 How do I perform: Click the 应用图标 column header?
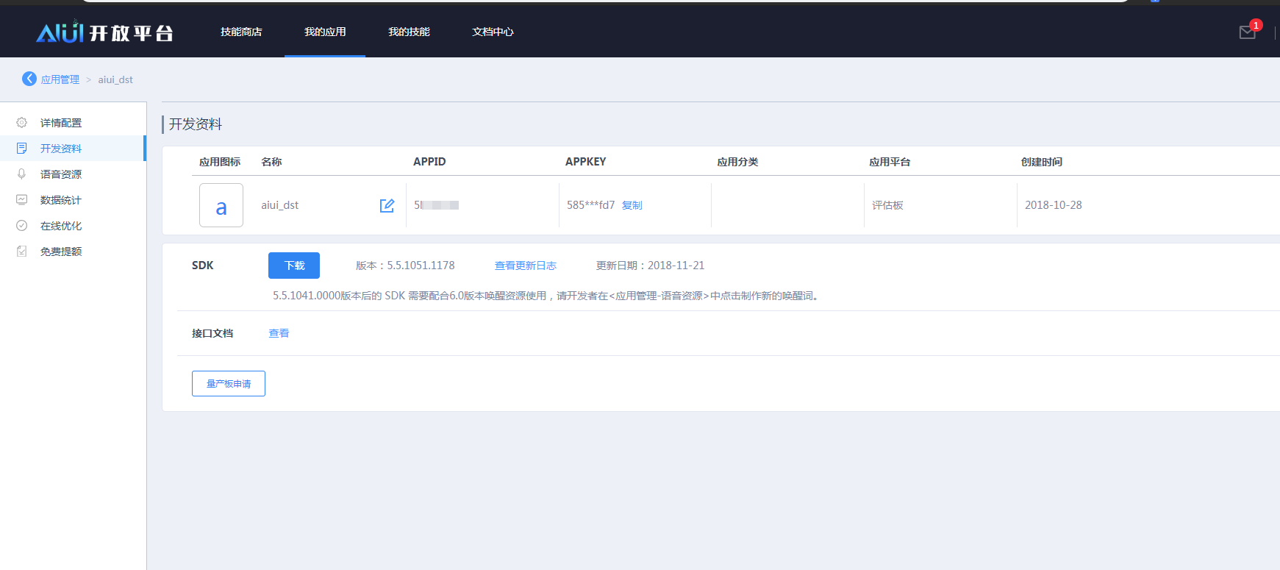tap(220, 162)
